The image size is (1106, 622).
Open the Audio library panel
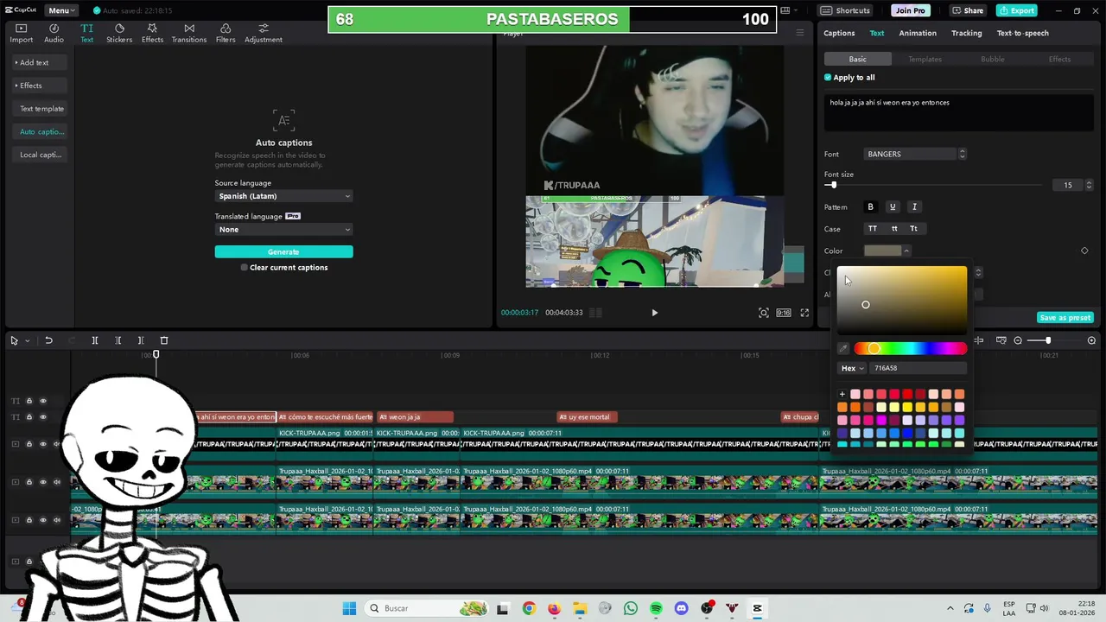(54, 34)
